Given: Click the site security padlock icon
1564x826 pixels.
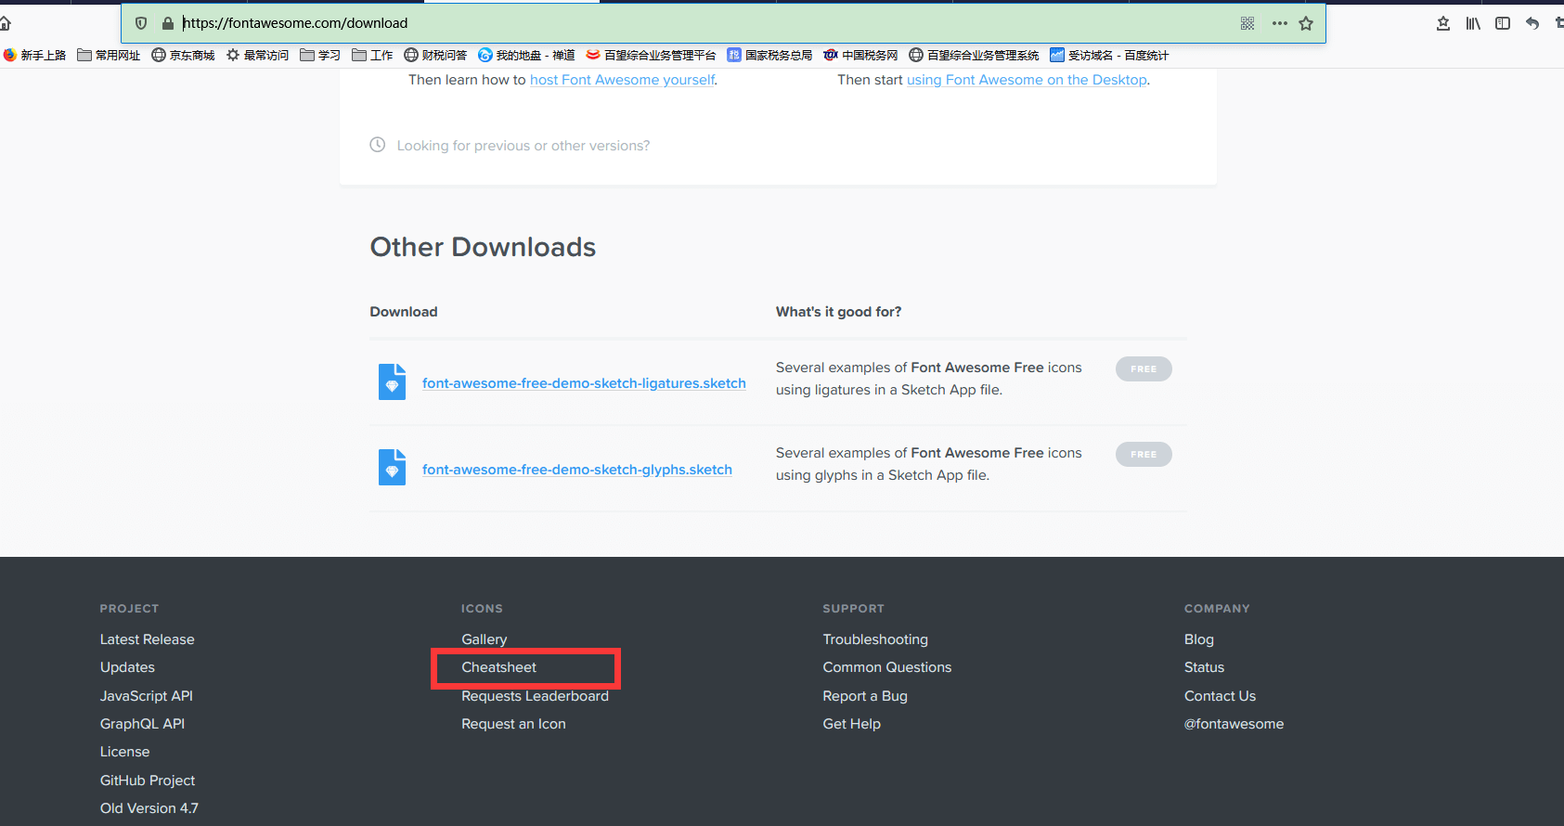Looking at the screenshot, I should tap(168, 23).
